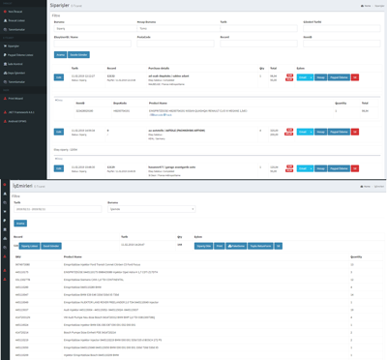This screenshot has width=387, height=360.
Task: Open the Durumu select in İşEmirleri filter
Action: 152,209
